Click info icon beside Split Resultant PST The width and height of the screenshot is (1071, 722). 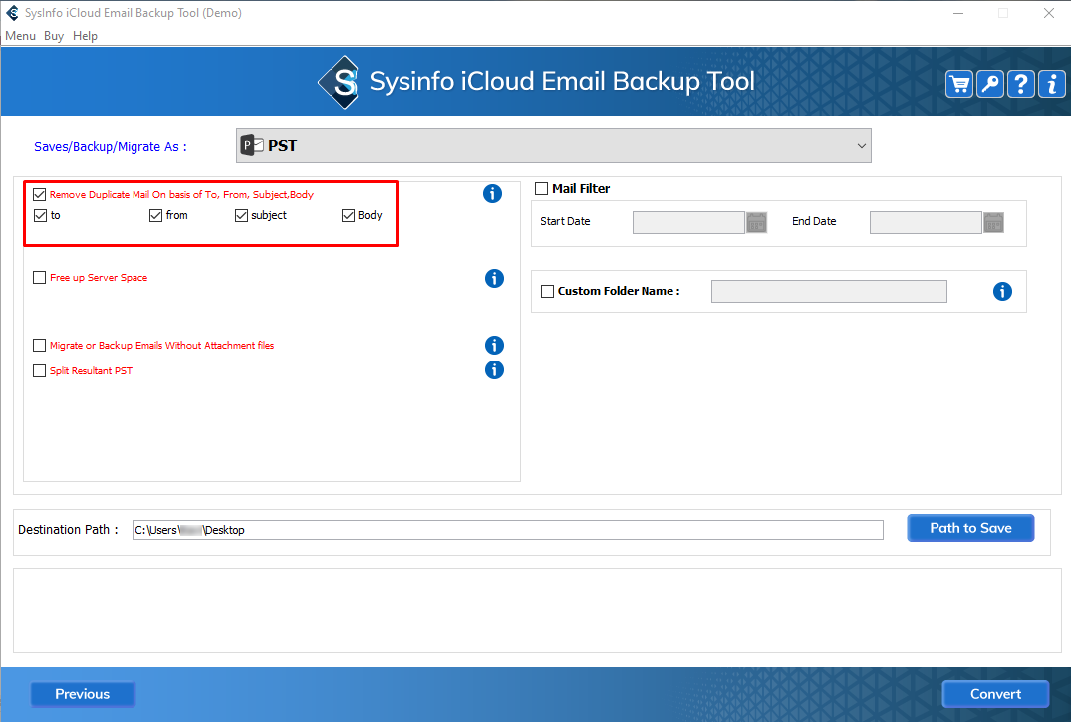[494, 370]
